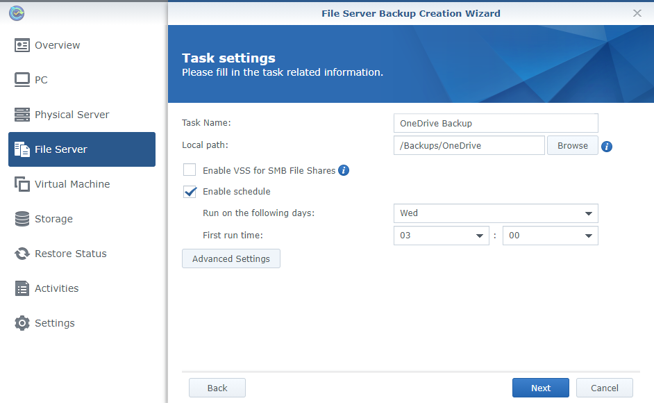This screenshot has height=403, width=654.
Task: Click the Enable schedule label text
Action: coord(237,192)
